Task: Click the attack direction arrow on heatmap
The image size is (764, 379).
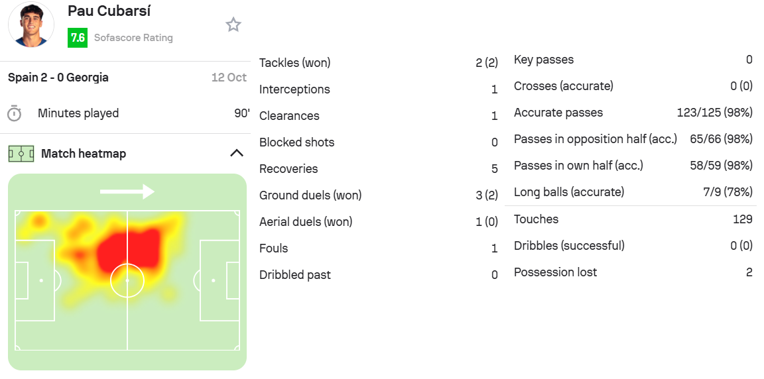Action: (127, 191)
